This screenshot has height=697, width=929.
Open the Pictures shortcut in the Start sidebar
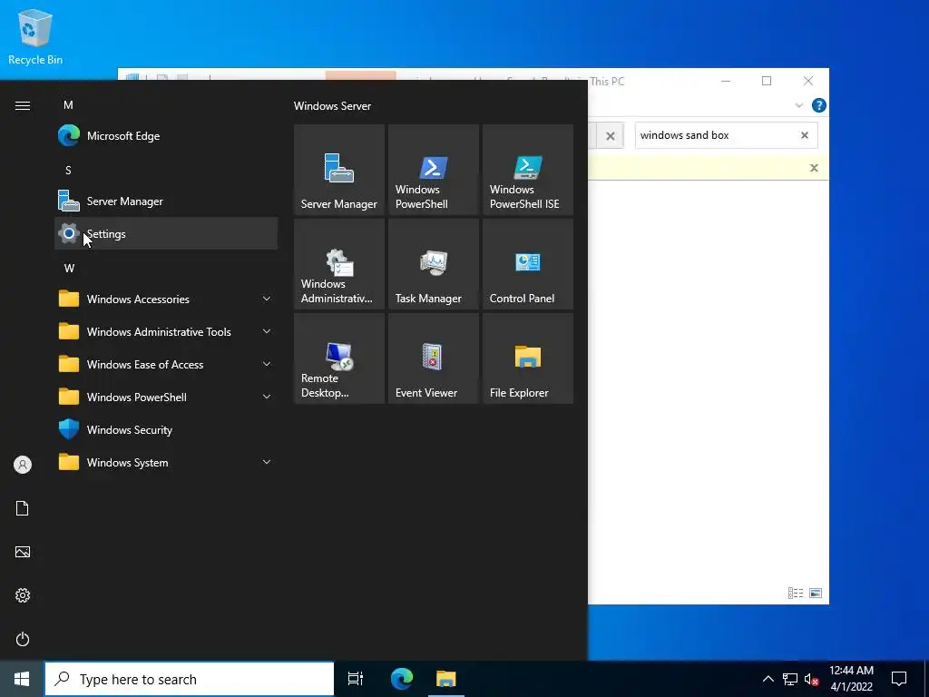coord(23,552)
